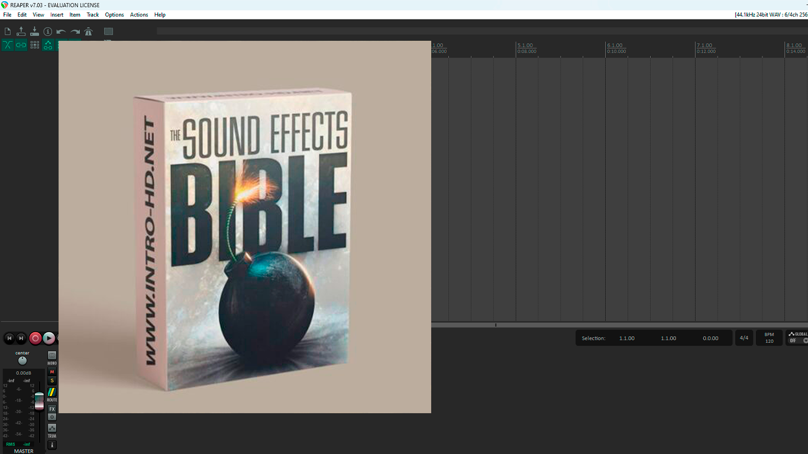808x454 pixels.
Task: Toggle the envelope-and-link toolbar icon
Action: pyautogui.click(x=48, y=45)
